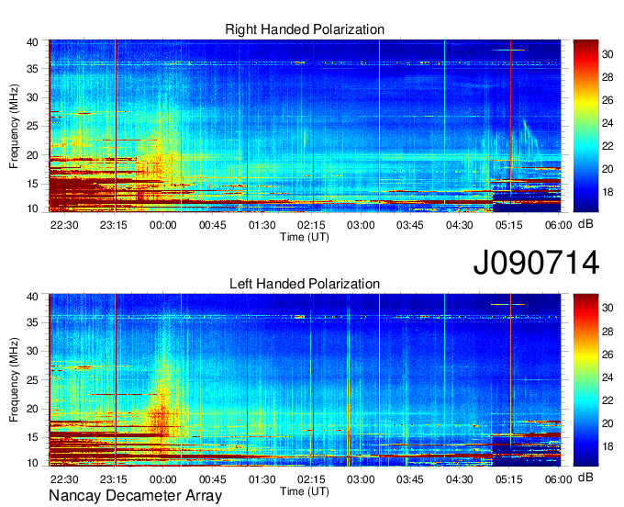
Task: Click the '04:30' tick label on the bottom plot
Action: pyautogui.click(x=459, y=479)
